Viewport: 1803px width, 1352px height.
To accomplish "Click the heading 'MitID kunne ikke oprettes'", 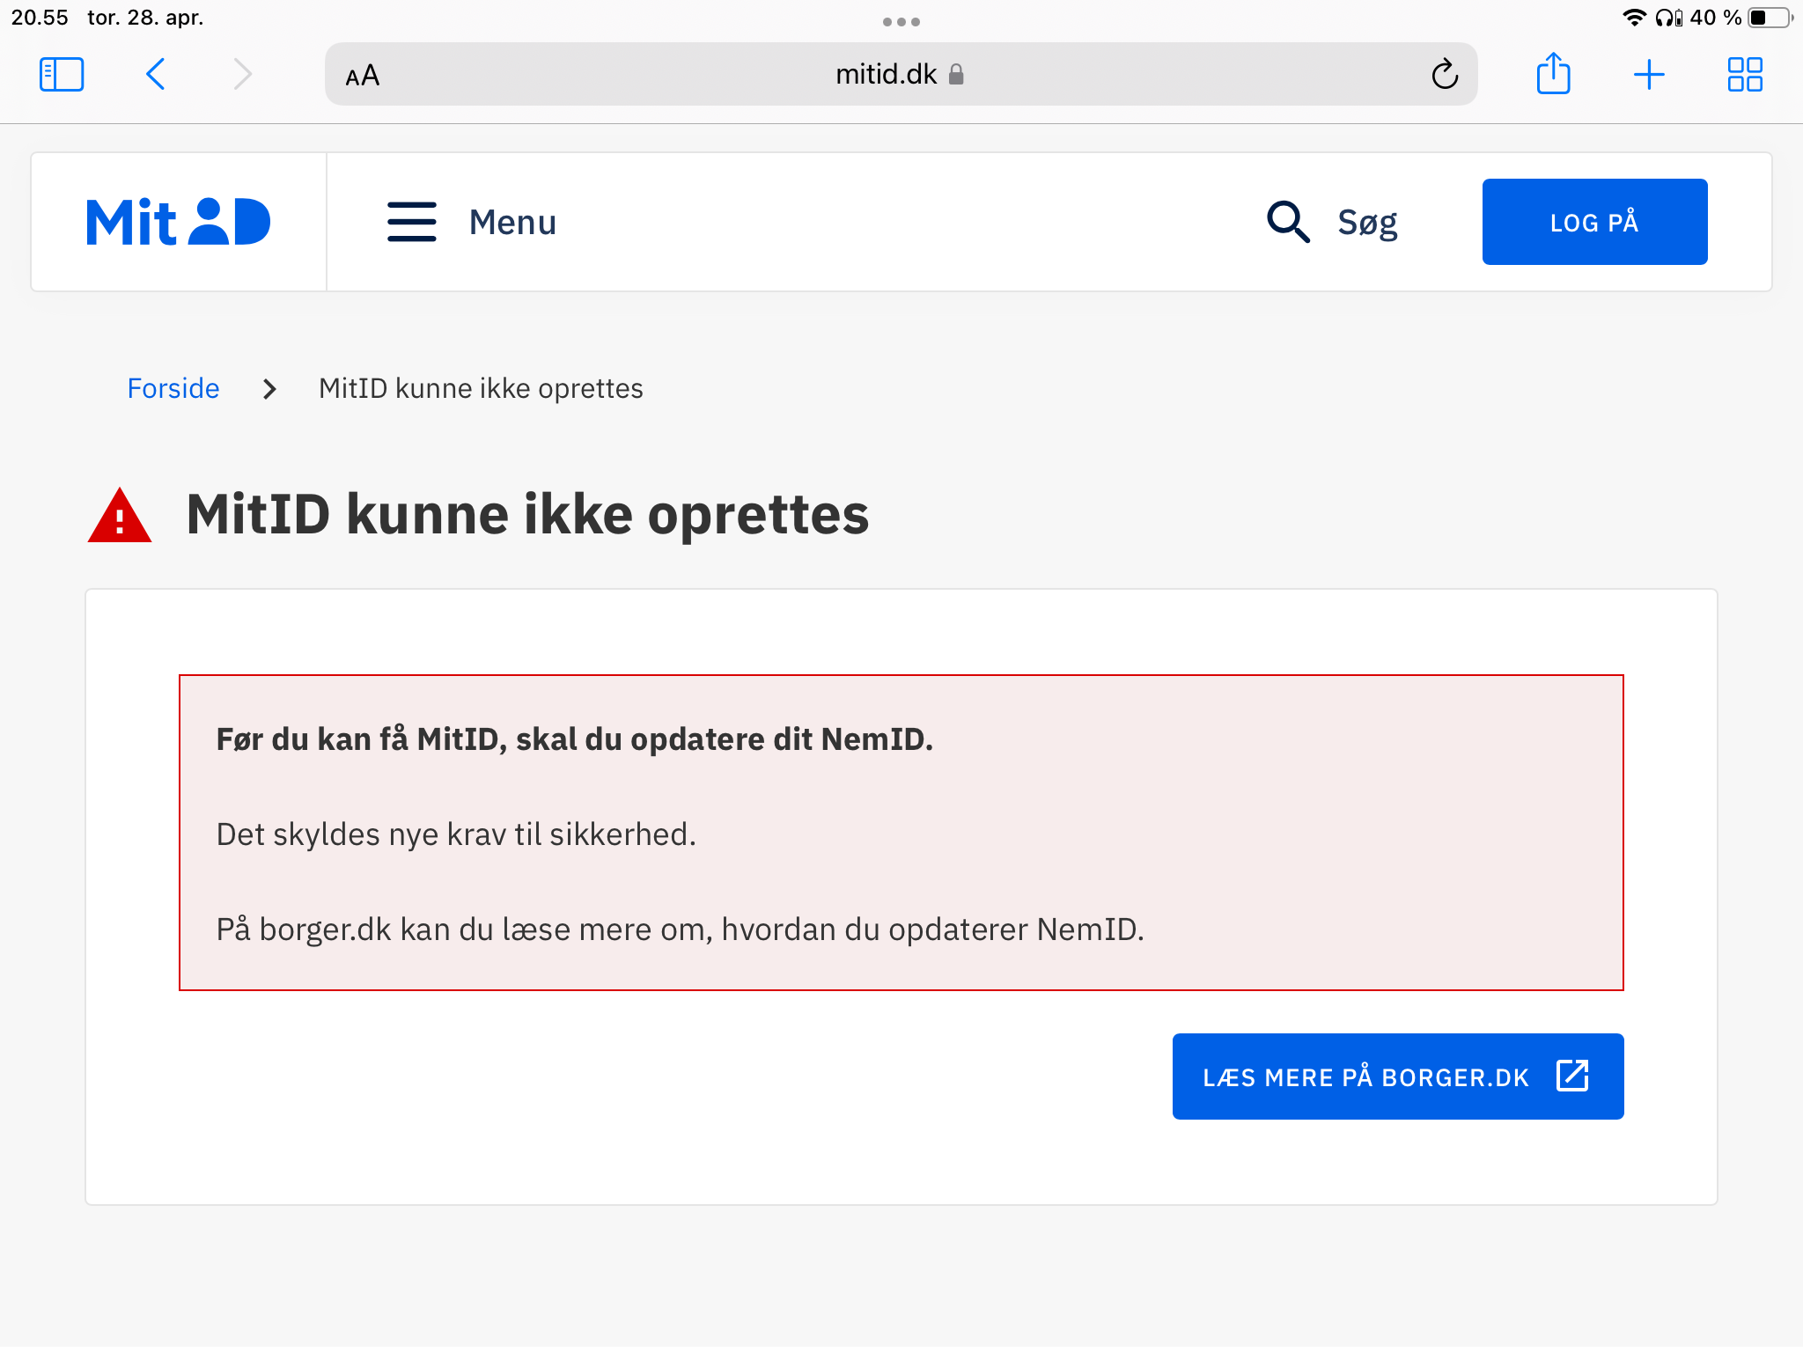I will click(527, 514).
